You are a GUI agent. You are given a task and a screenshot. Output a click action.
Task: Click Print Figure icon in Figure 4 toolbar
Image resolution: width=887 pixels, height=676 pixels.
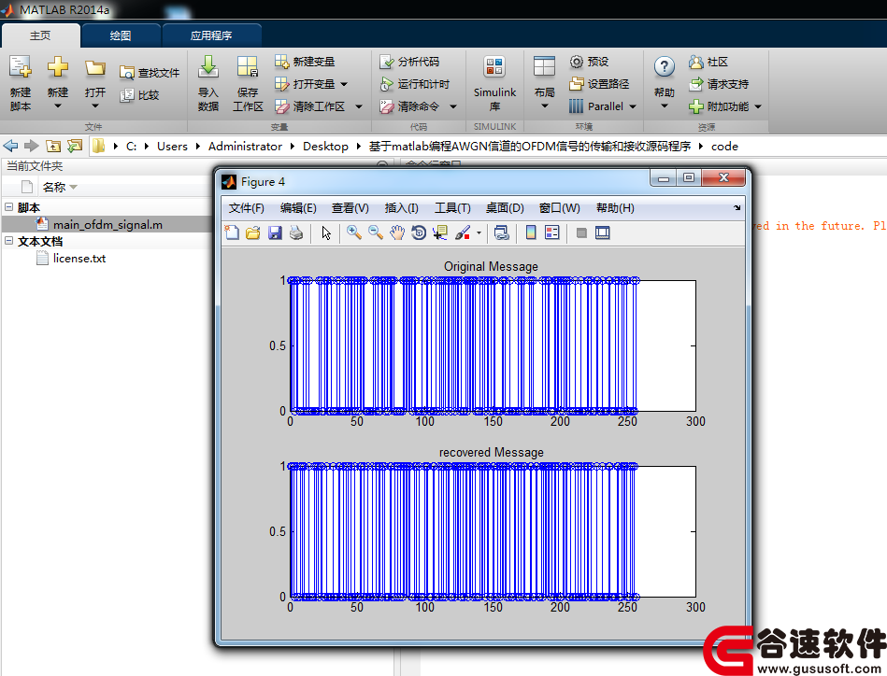296,232
